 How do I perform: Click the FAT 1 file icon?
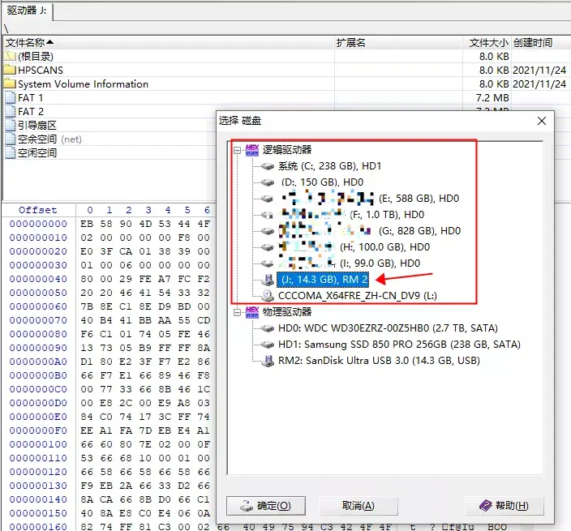point(11,97)
